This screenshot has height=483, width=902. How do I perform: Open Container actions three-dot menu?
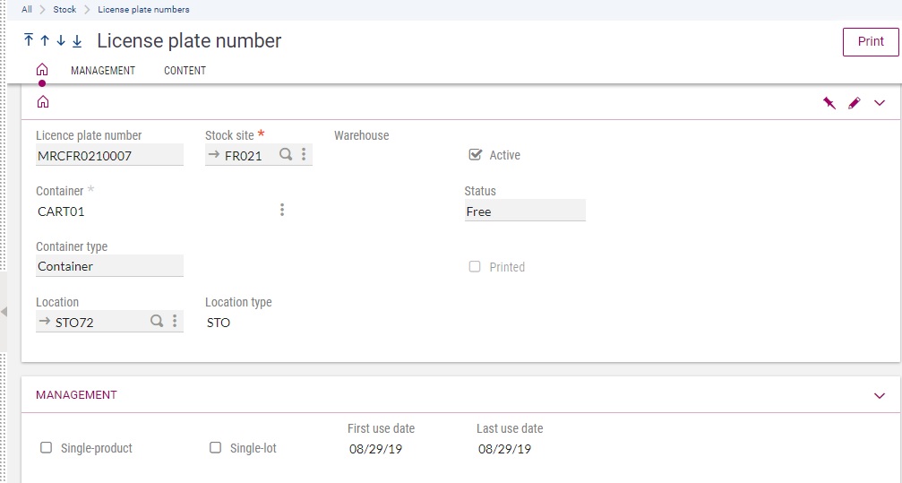click(282, 210)
